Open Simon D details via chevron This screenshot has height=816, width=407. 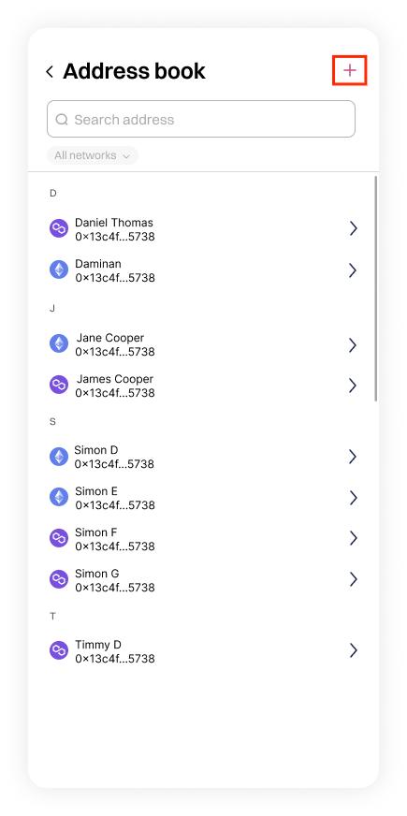click(x=353, y=457)
